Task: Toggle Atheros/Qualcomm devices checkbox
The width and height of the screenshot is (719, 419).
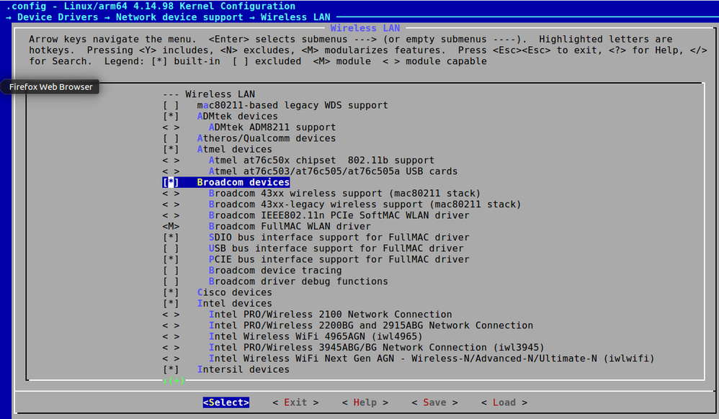Action: 171,138
